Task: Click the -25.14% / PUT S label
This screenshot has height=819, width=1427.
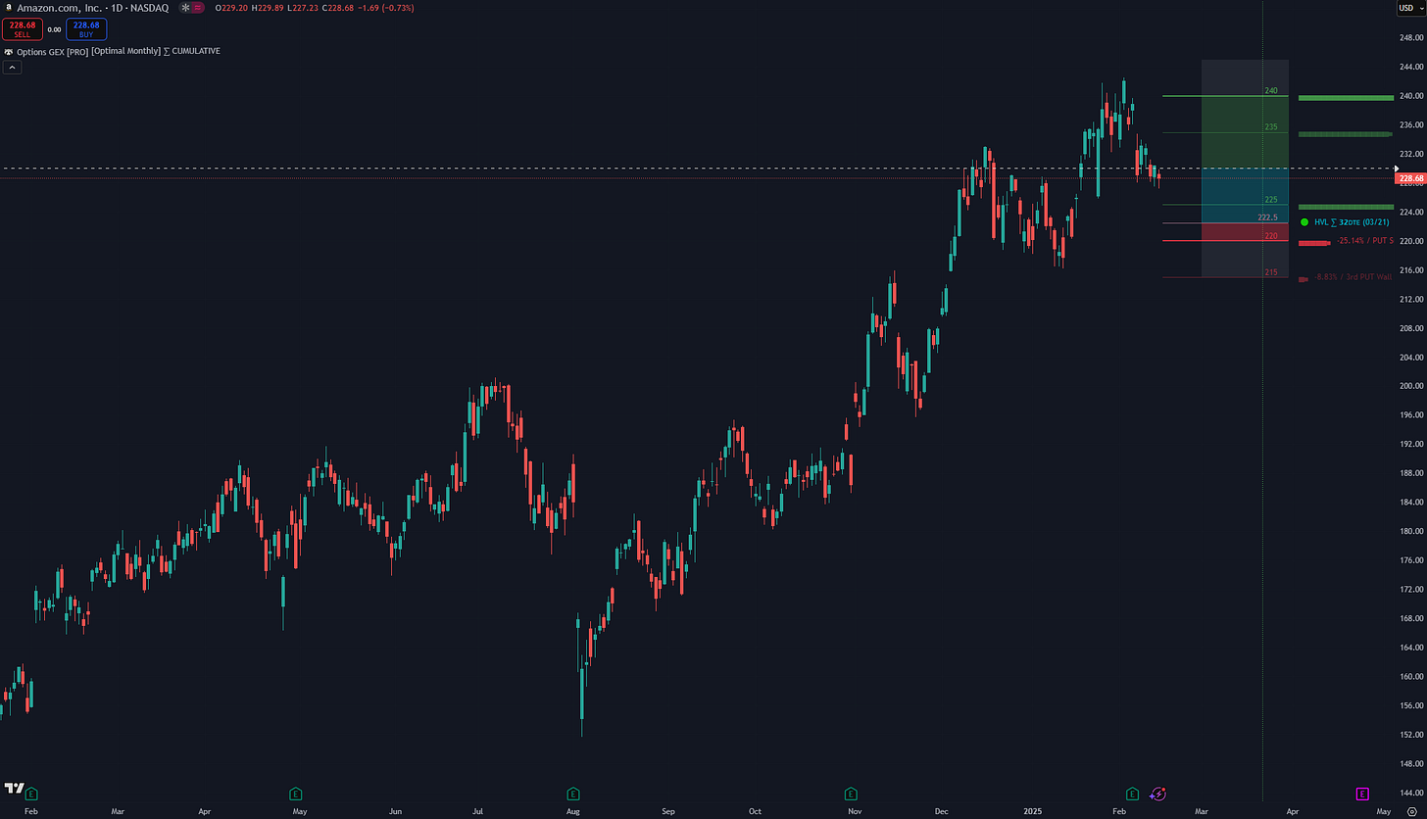Action: [1365, 241]
